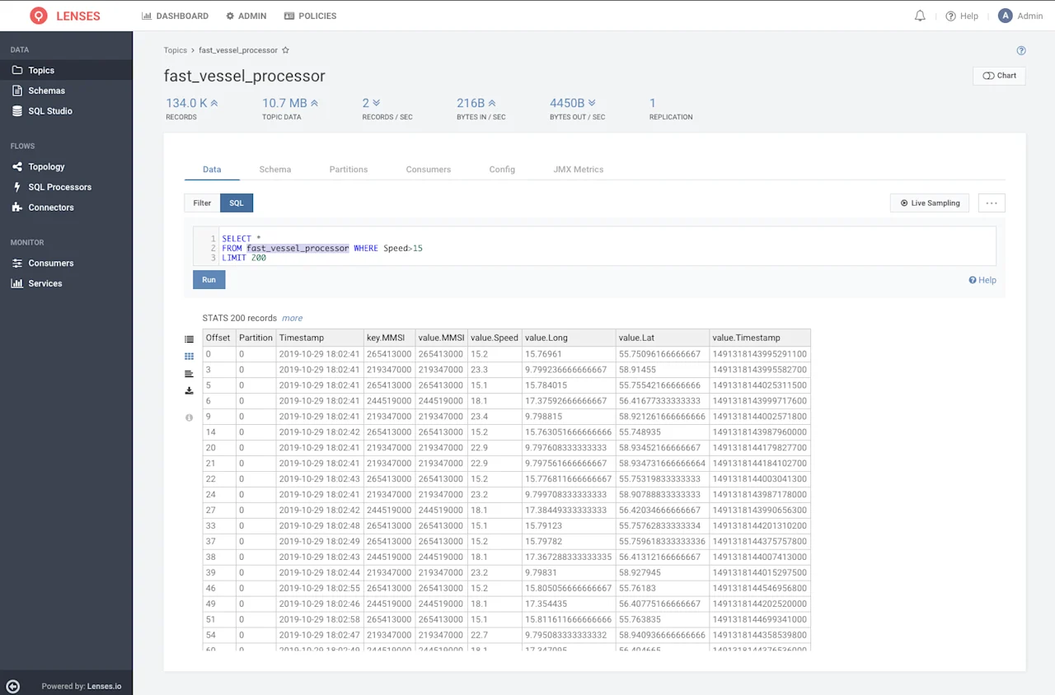1055x695 pixels.
Task: Click the question icon beside top-bar Help
Action: tap(950, 16)
